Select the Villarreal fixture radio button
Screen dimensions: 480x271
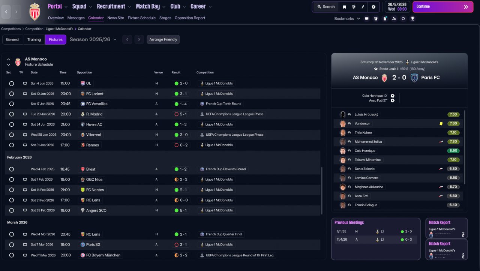click(12, 135)
